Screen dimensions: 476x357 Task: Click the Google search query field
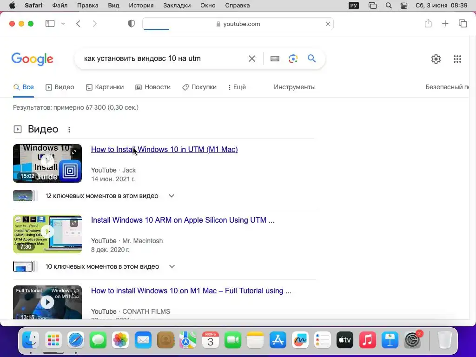164,58
